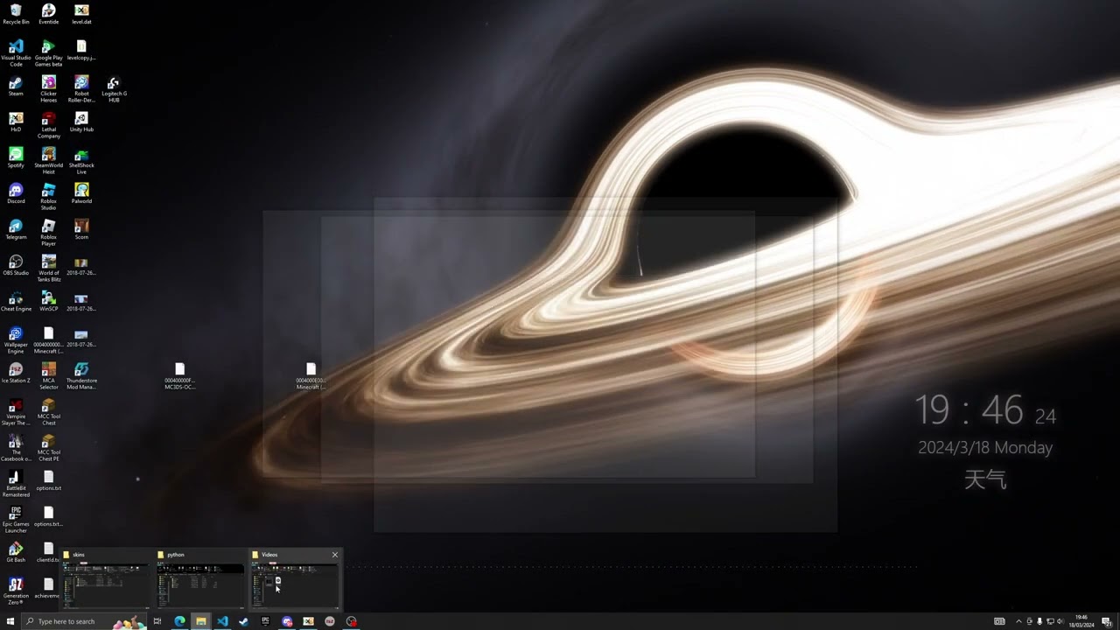Select the Spotify desktop icon

click(x=16, y=157)
